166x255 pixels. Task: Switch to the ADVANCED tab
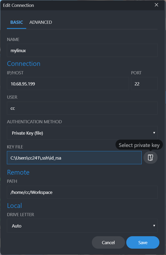[x=41, y=22]
